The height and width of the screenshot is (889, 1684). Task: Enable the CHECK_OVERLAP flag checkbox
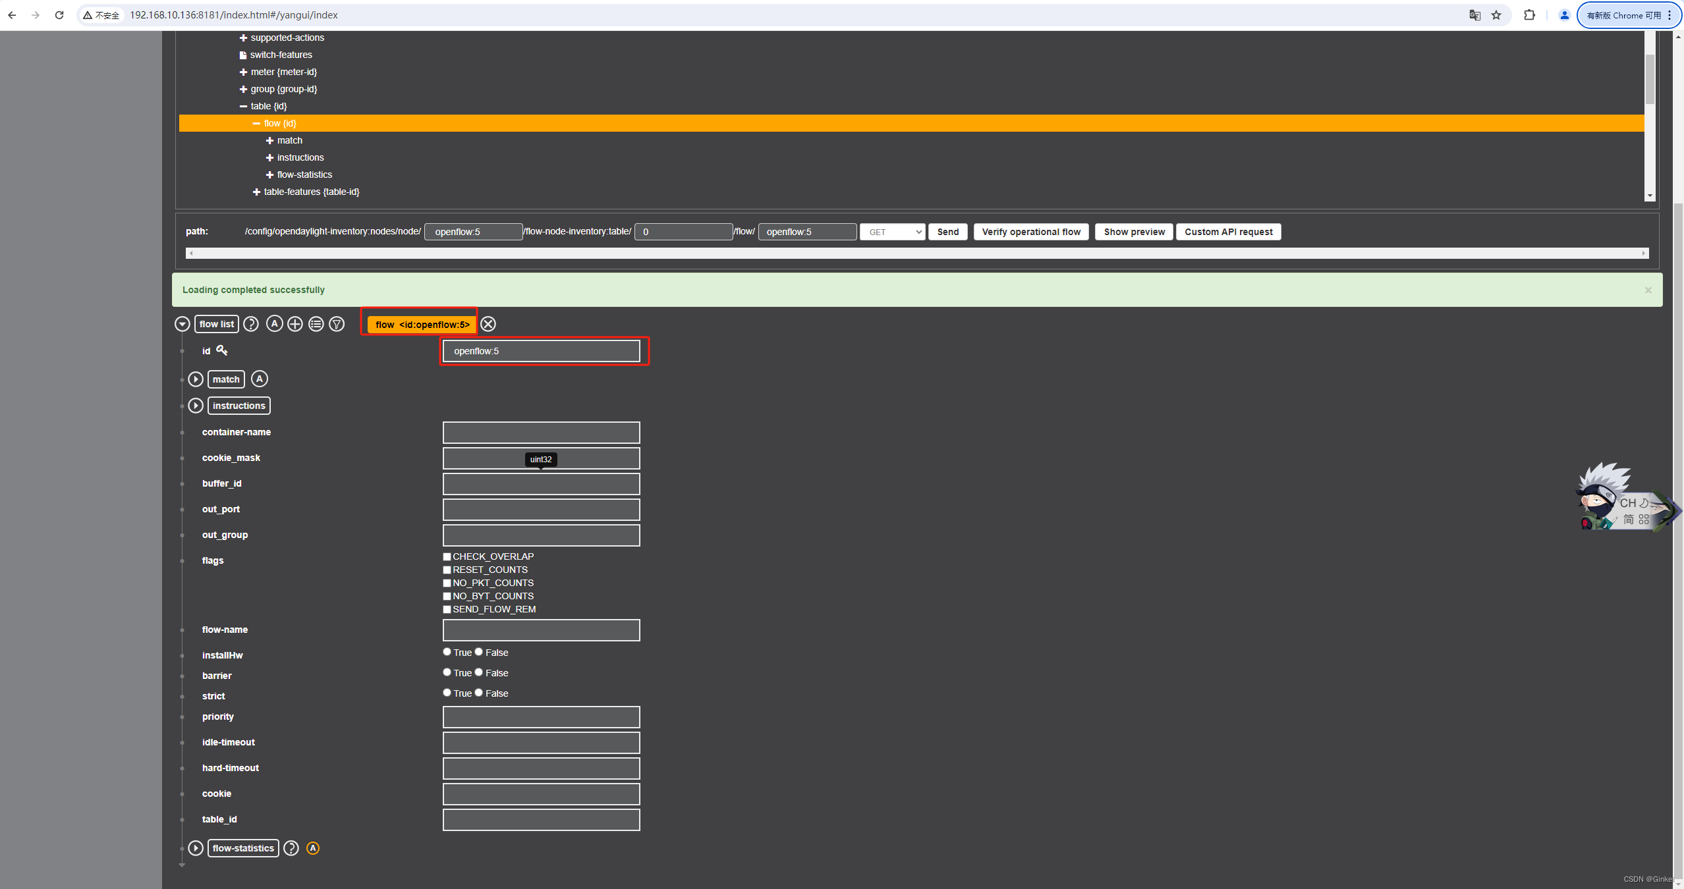(447, 556)
